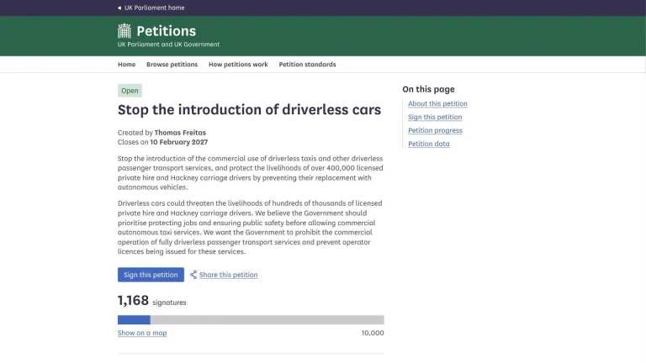646x363 pixels.
Task: Click the UK Parliament home link
Action: click(154, 8)
